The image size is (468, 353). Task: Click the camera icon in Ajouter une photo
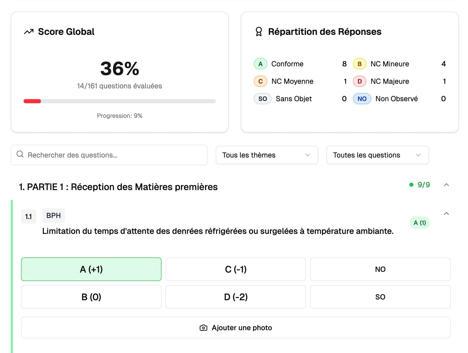[203, 328]
